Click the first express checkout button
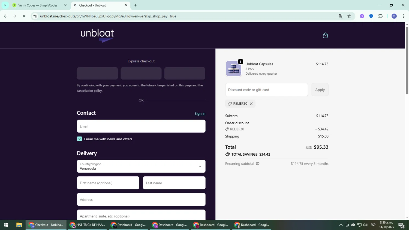The image size is (409, 230). pyautogui.click(x=97, y=73)
